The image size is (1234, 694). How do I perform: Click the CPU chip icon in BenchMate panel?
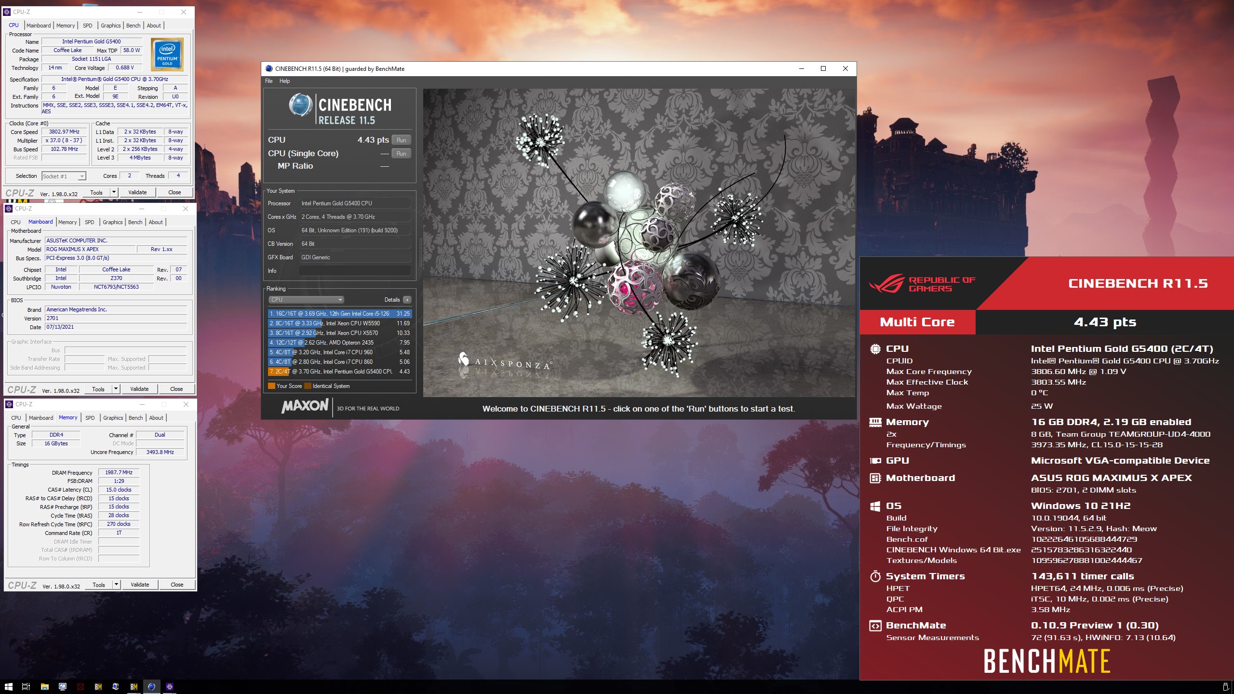pyautogui.click(x=875, y=348)
